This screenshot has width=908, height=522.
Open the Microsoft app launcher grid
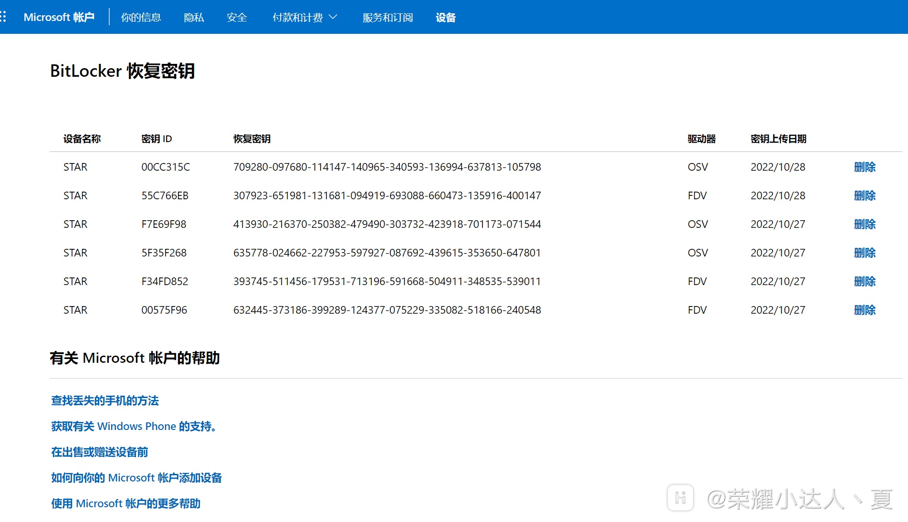point(5,16)
